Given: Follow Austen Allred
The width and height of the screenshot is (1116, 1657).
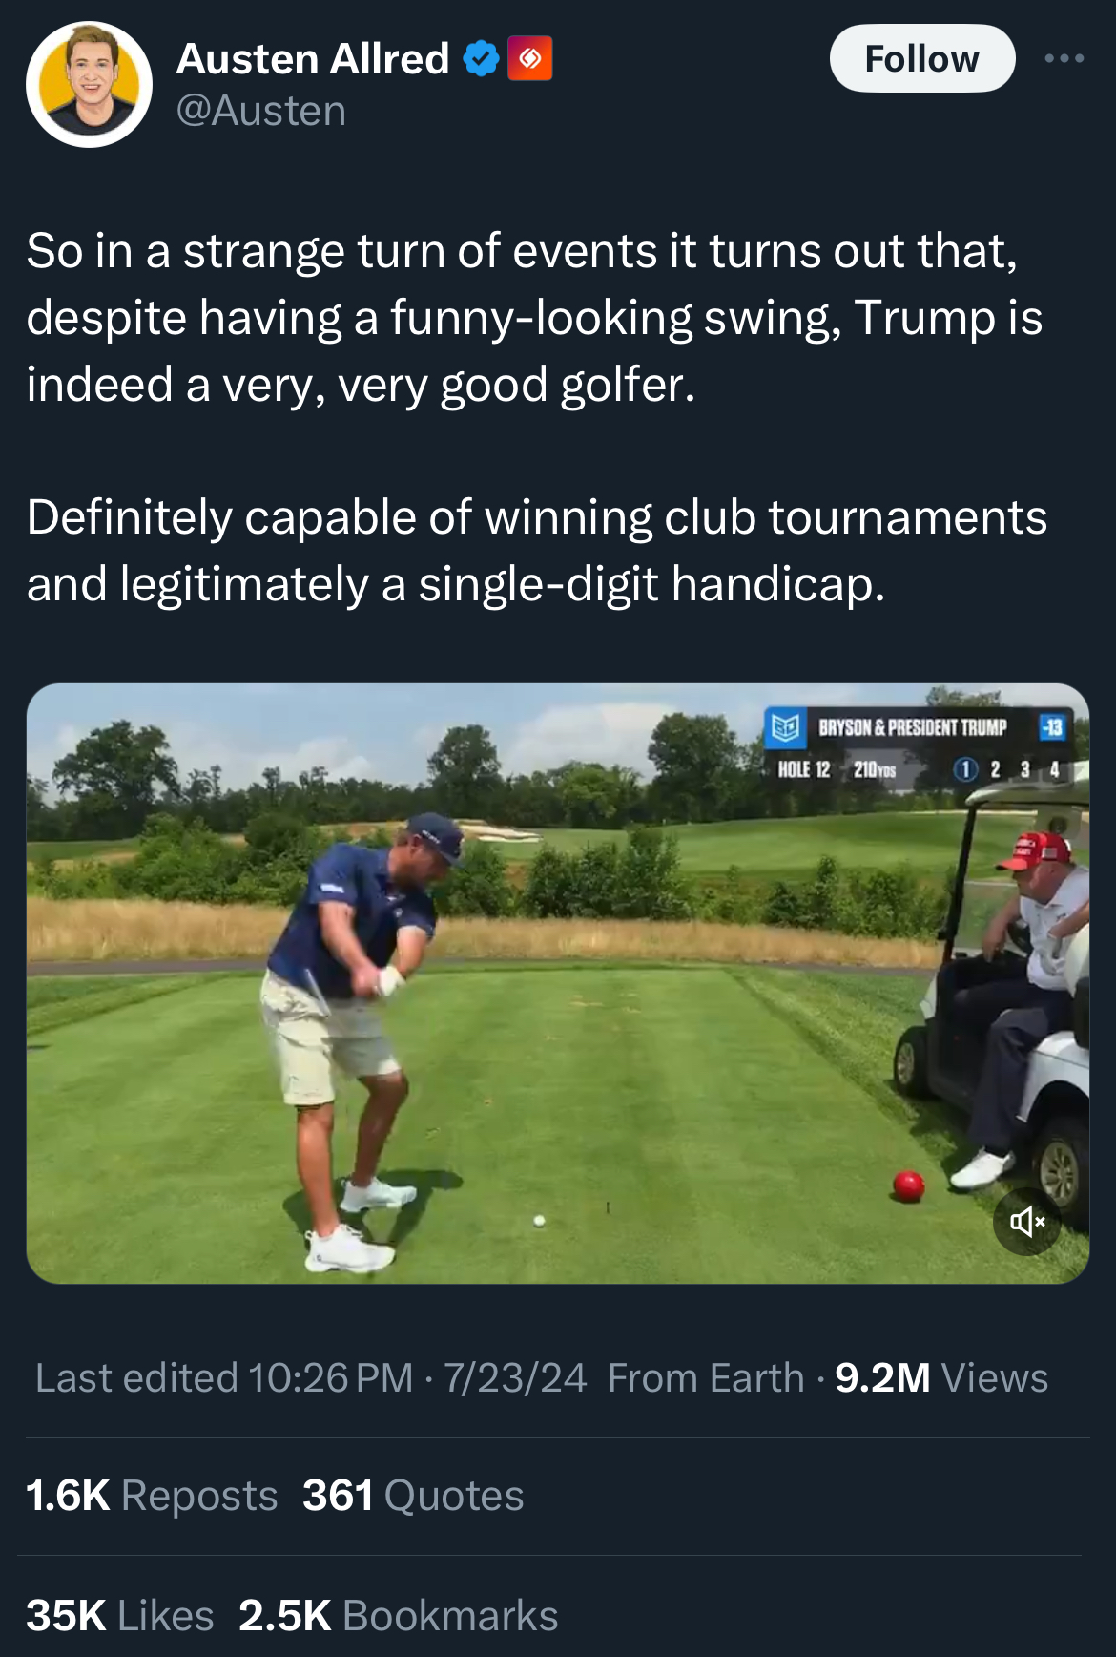Looking at the screenshot, I should click(x=921, y=58).
